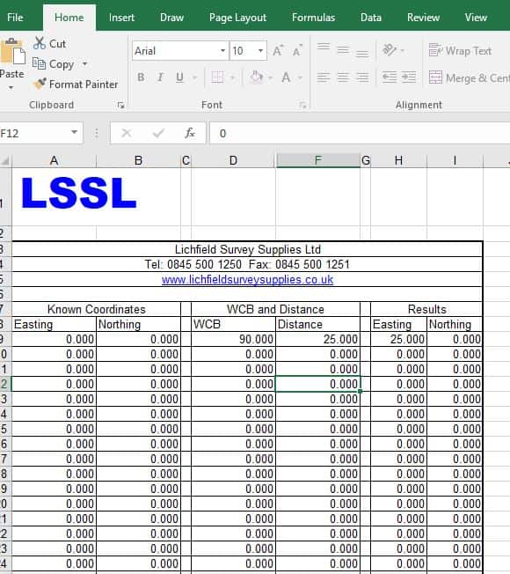Click in the formula bar input
The width and height of the screenshot is (510, 574).
361,133
